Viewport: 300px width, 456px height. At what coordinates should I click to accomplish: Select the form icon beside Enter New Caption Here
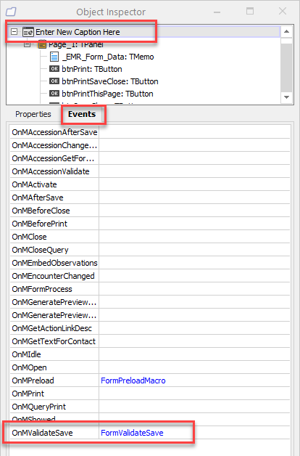(28, 32)
